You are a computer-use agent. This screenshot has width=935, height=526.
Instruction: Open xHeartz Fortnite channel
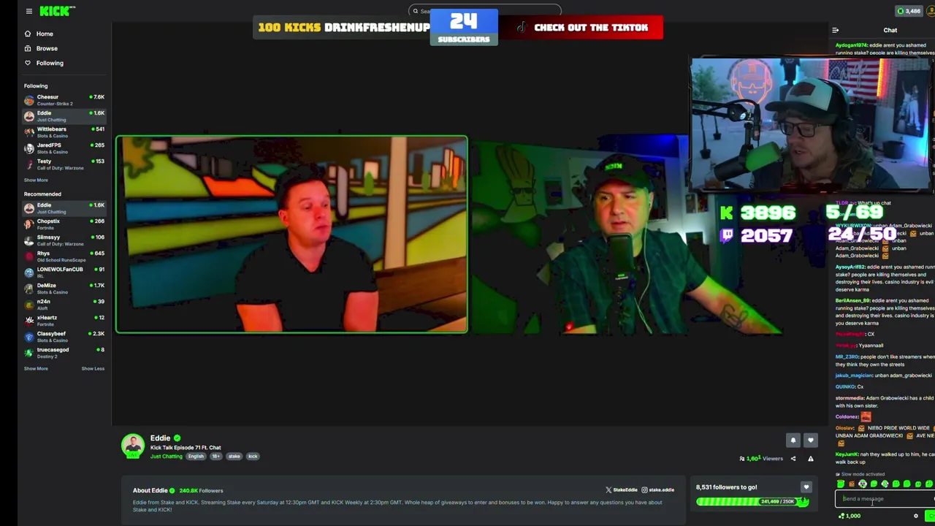(x=64, y=321)
